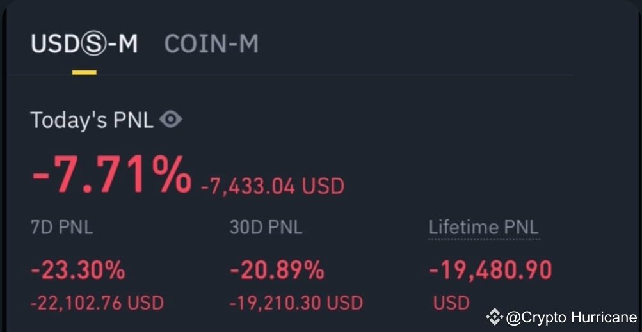Click the Binance logo in watermark

(495, 317)
